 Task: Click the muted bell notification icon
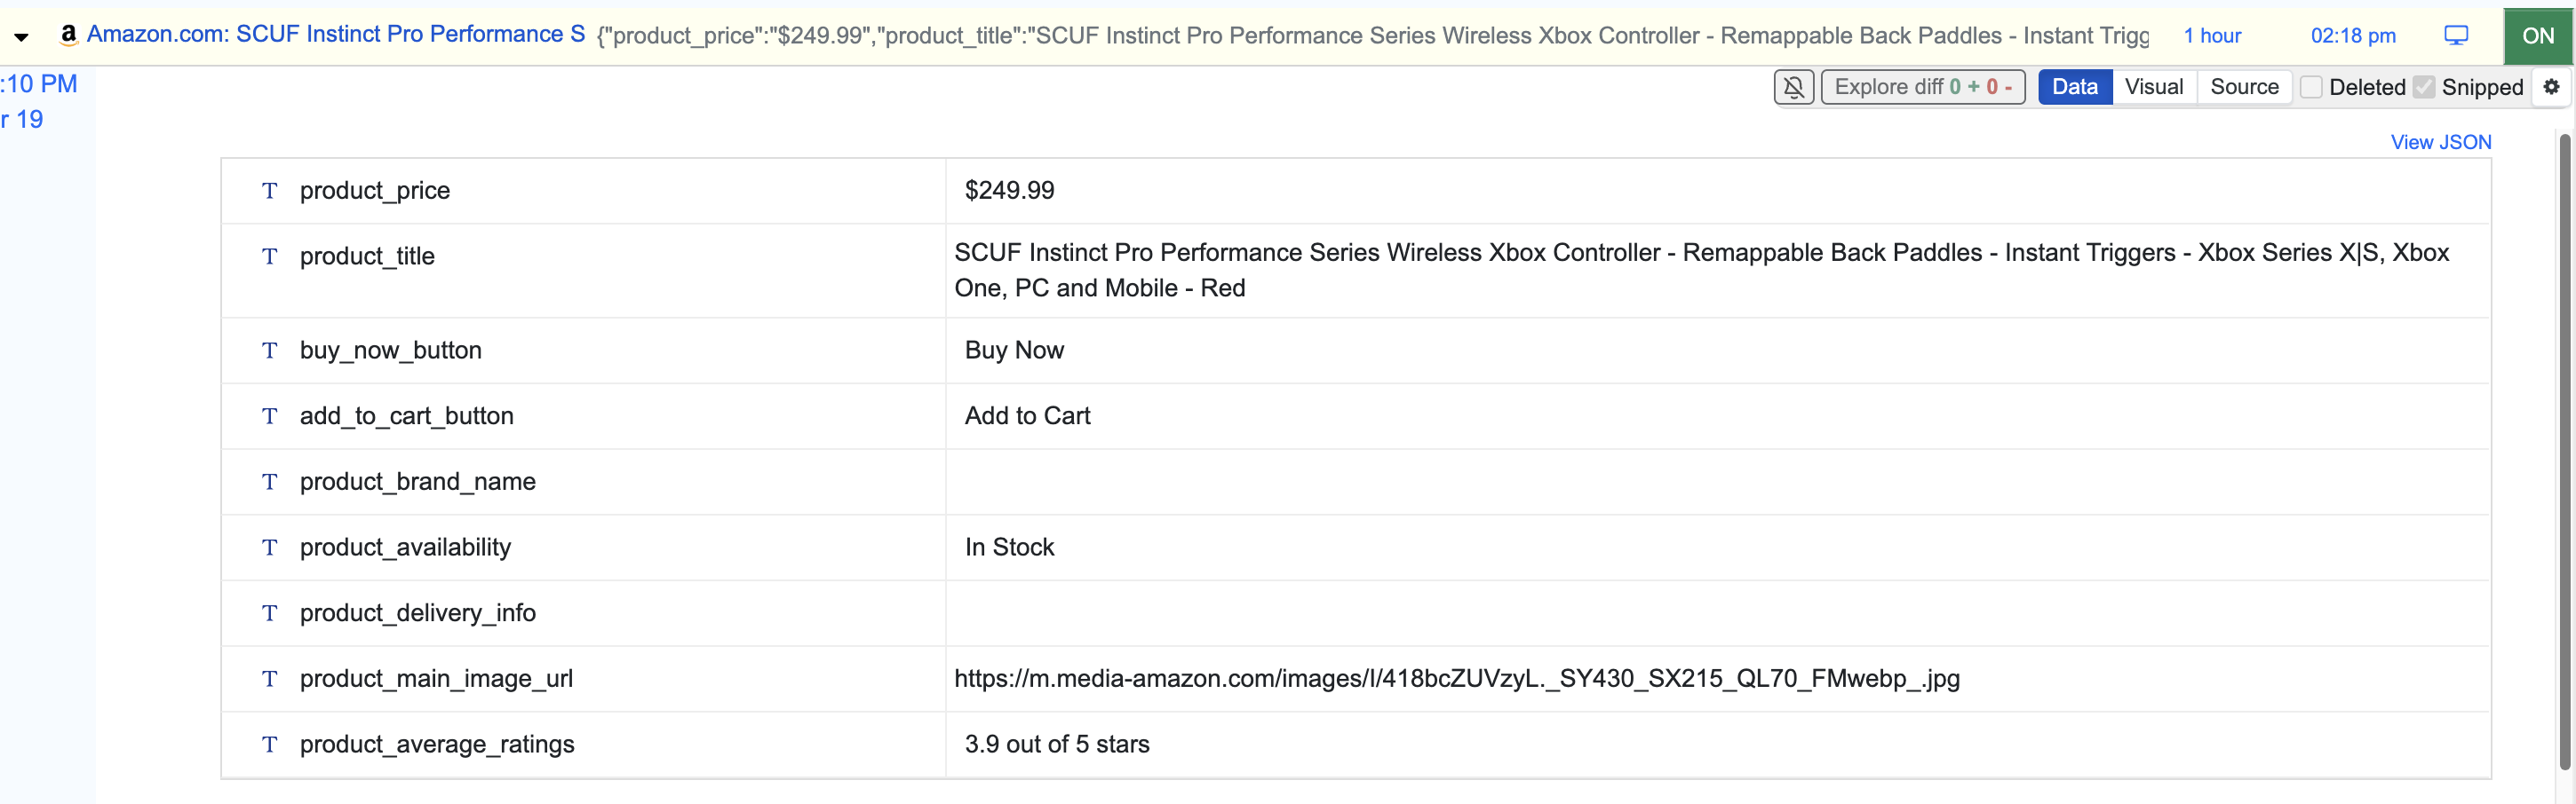tap(1794, 87)
